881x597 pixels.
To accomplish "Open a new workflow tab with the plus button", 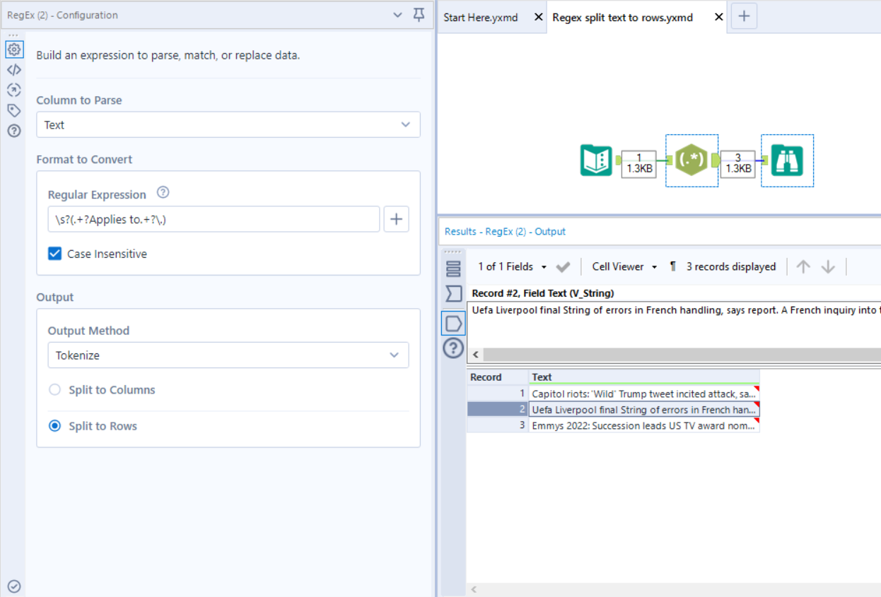I will [x=744, y=16].
